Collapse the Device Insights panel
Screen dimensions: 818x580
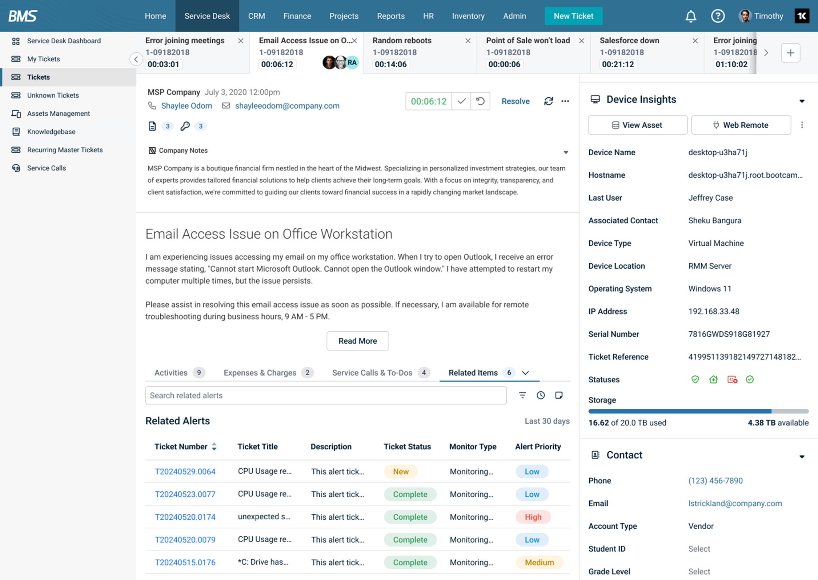click(x=802, y=101)
